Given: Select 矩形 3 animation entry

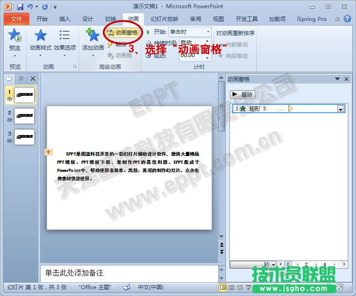Looking at the screenshot, I should tap(289, 109).
